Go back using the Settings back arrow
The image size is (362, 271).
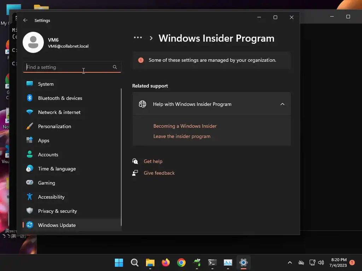click(x=25, y=20)
